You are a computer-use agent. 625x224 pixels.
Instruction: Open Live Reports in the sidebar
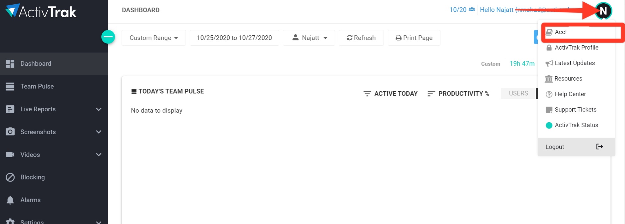click(x=54, y=109)
